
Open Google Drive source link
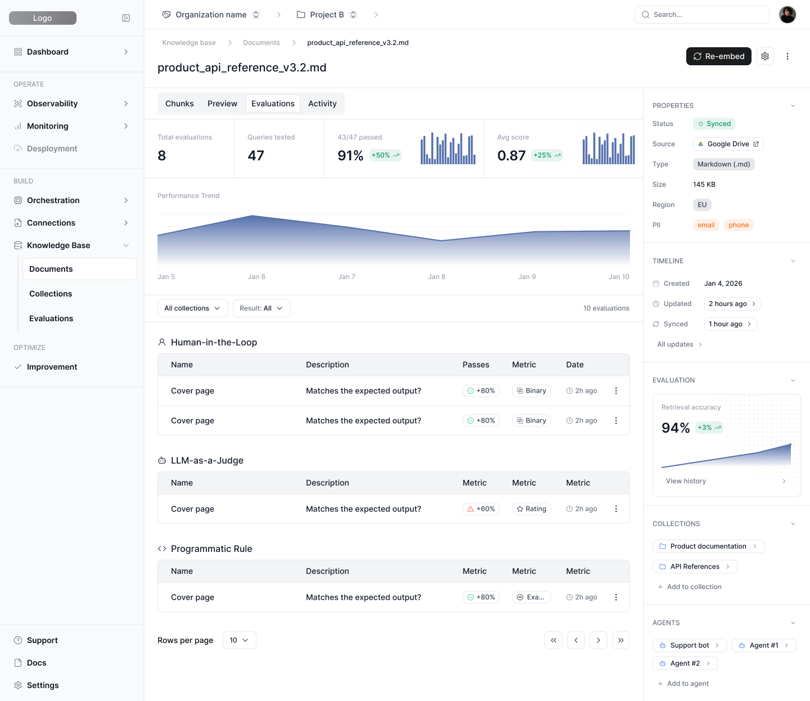[x=728, y=144]
